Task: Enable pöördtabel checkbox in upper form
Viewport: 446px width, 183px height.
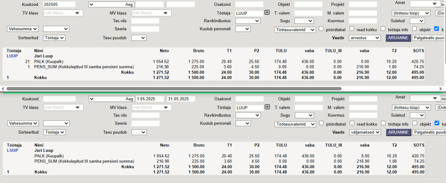Action: pos(321,29)
